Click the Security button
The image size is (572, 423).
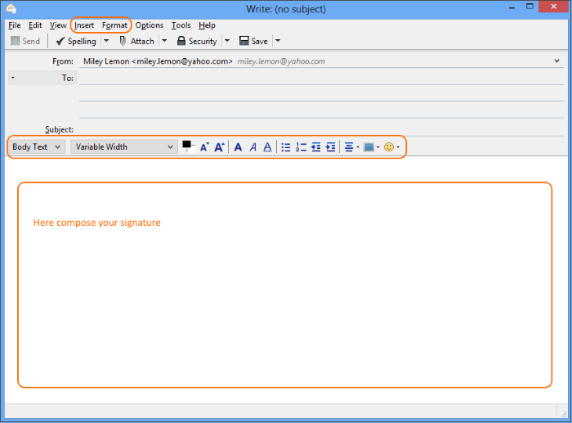(x=197, y=41)
